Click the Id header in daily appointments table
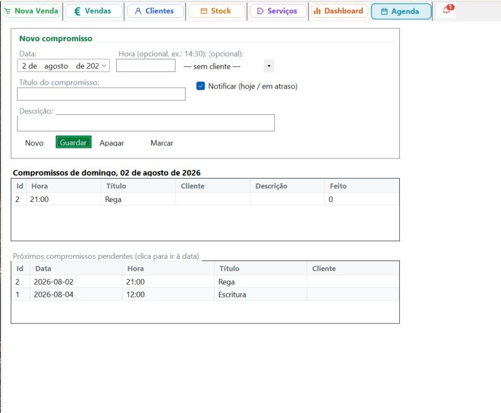 [20, 186]
